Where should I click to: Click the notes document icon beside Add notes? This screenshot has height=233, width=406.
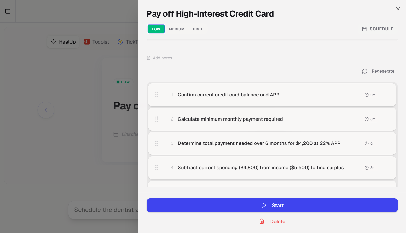point(148,58)
